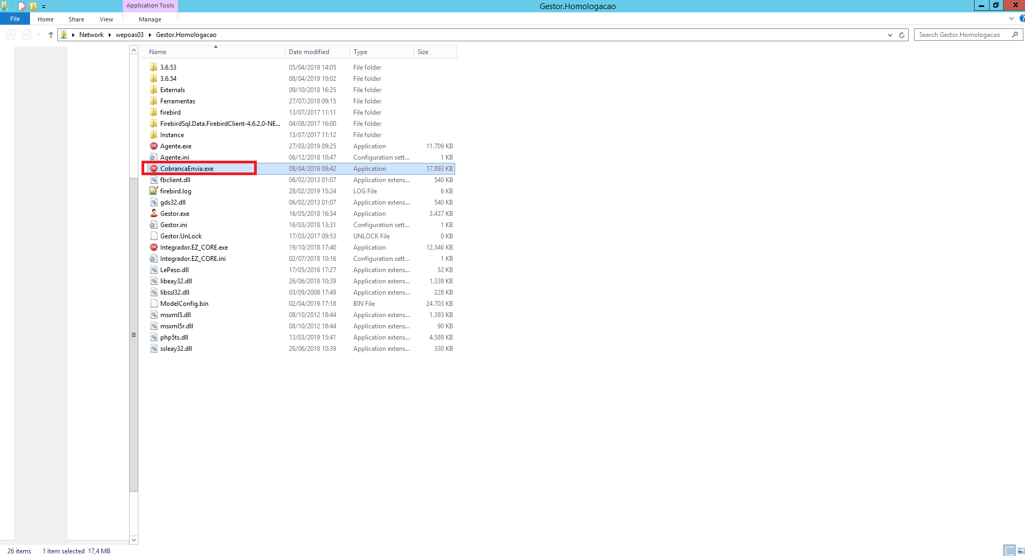The height and width of the screenshot is (556, 1025).
Task: Click the Properties quick access icon
Action: tap(21, 6)
